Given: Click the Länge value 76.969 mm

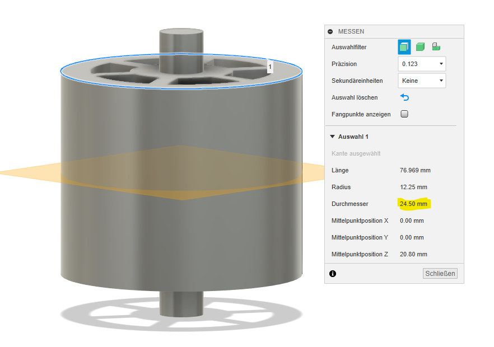Looking at the screenshot, I should click(415, 170).
